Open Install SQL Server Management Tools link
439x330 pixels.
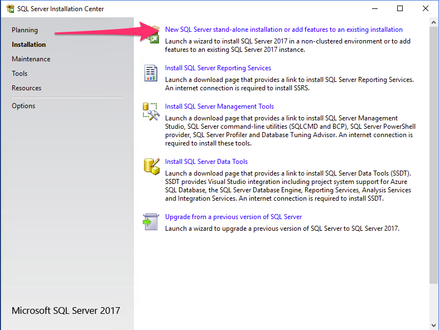point(220,106)
